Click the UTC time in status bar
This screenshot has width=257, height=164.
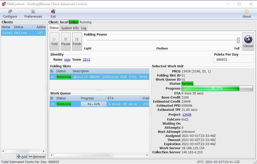[218, 162]
